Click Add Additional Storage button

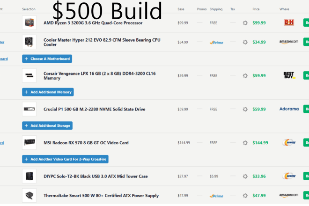click(47, 125)
